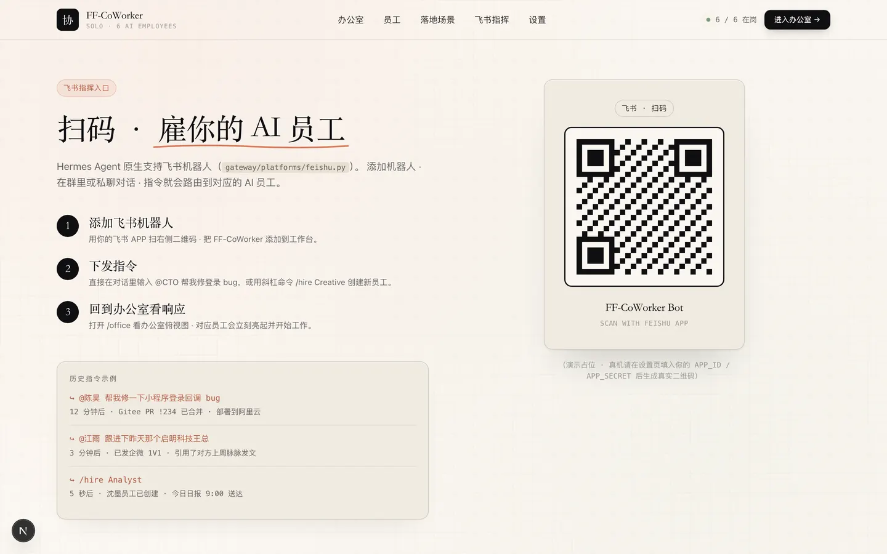Open the 员工 nav item
887x554 pixels.
coord(392,20)
